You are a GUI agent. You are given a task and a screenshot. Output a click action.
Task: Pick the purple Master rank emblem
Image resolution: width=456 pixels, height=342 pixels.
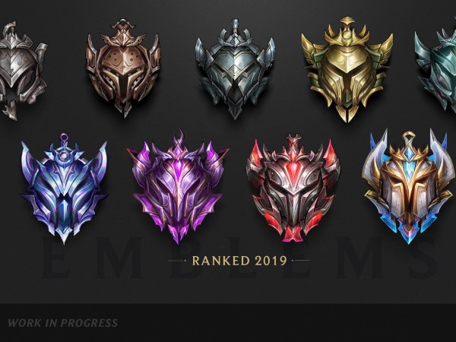[x=178, y=186]
